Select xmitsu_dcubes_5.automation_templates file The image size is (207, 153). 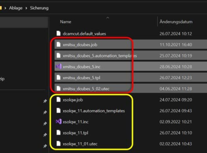tap(100, 56)
